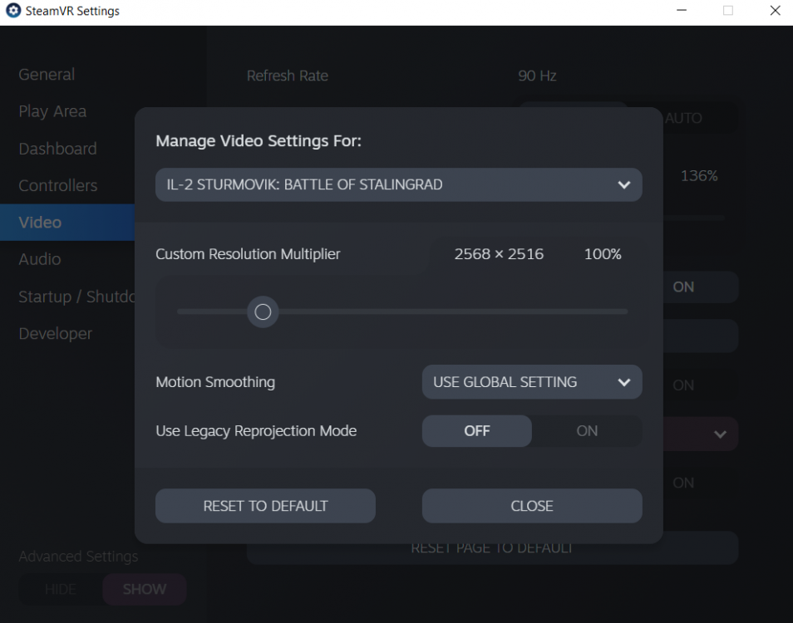Open the General settings tab
This screenshot has width=793, height=623.
47,75
